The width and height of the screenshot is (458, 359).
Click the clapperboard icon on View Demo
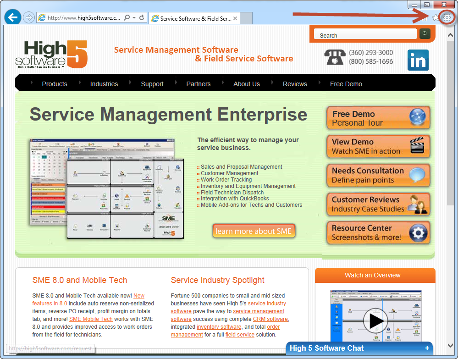[417, 145]
